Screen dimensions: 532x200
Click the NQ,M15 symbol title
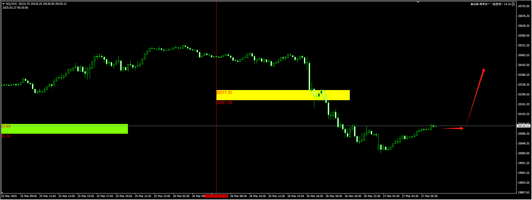[x=11, y=4]
